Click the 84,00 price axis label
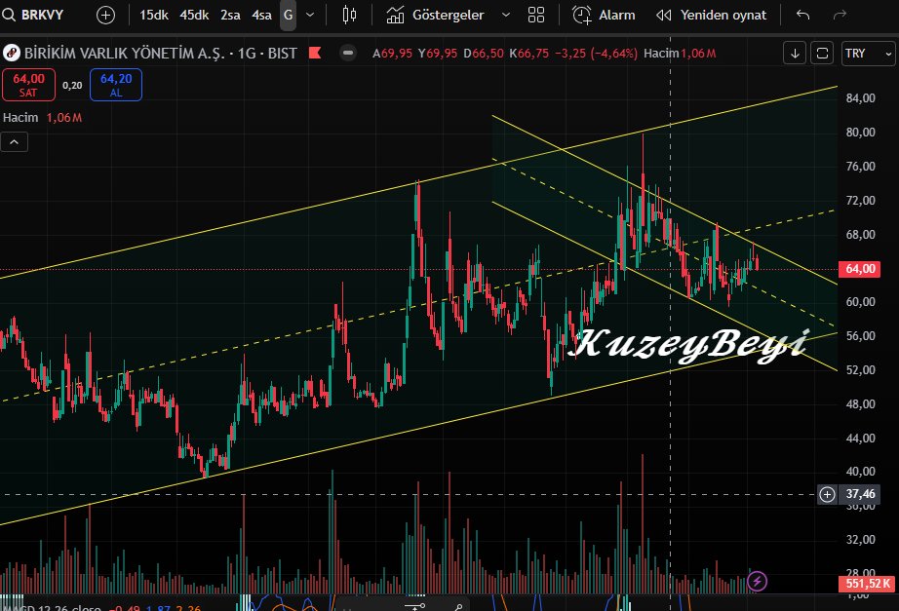 pos(861,98)
